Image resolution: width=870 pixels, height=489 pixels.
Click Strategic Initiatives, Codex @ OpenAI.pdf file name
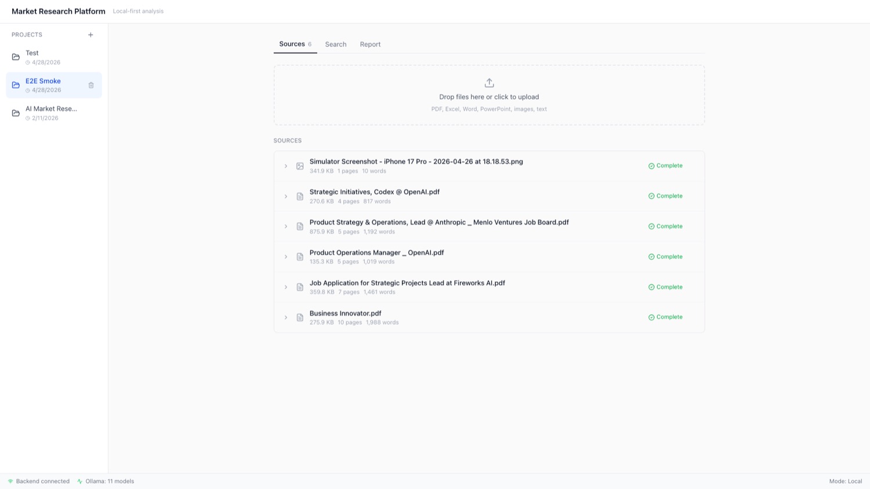(x=374, y=192)
